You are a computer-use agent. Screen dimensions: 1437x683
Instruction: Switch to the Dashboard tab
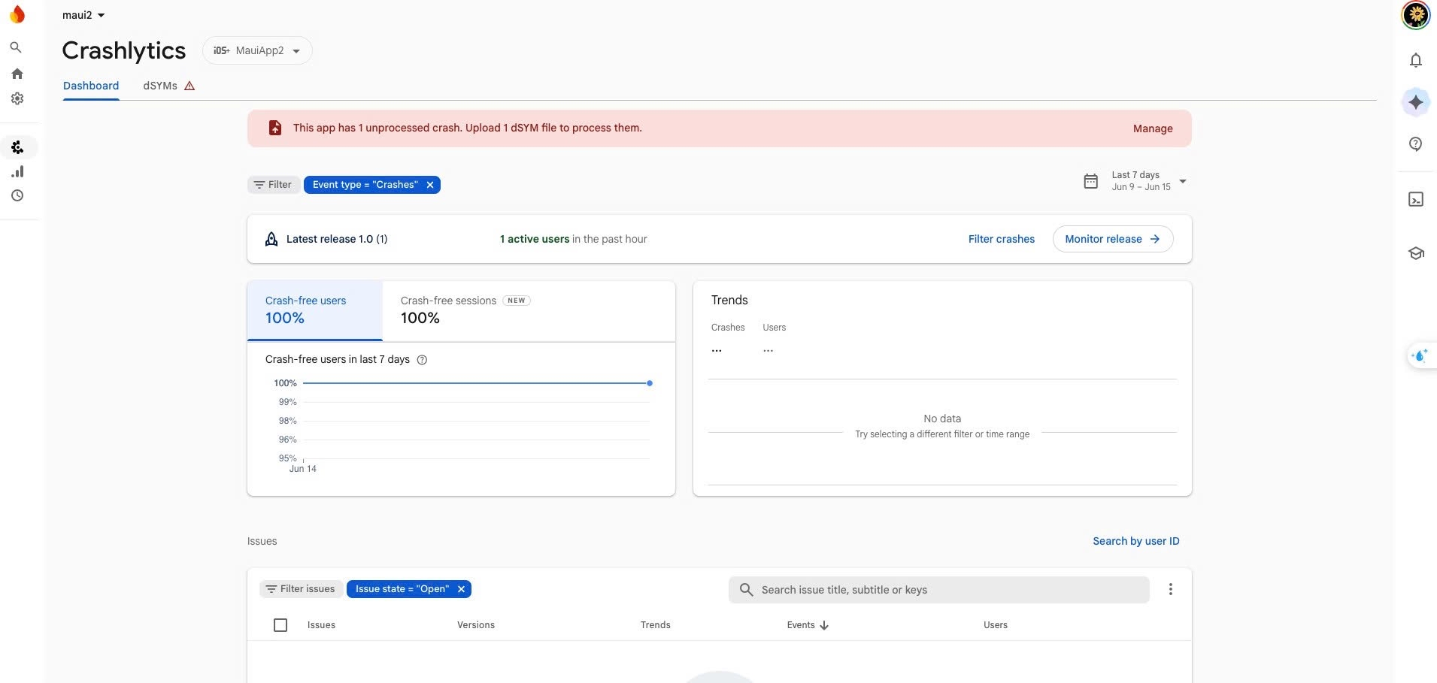tap(91, 86)
